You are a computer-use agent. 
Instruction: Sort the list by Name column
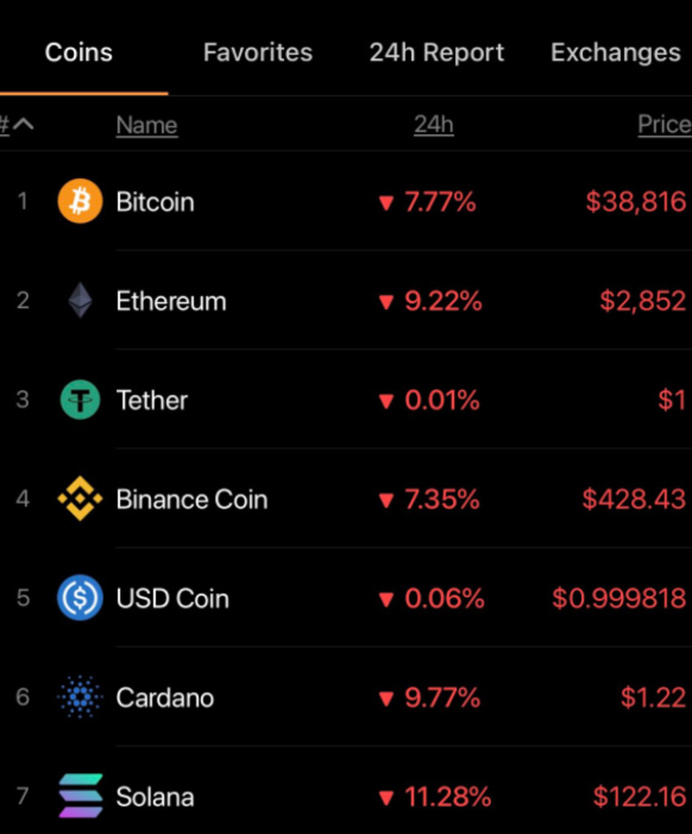[147, 125]
